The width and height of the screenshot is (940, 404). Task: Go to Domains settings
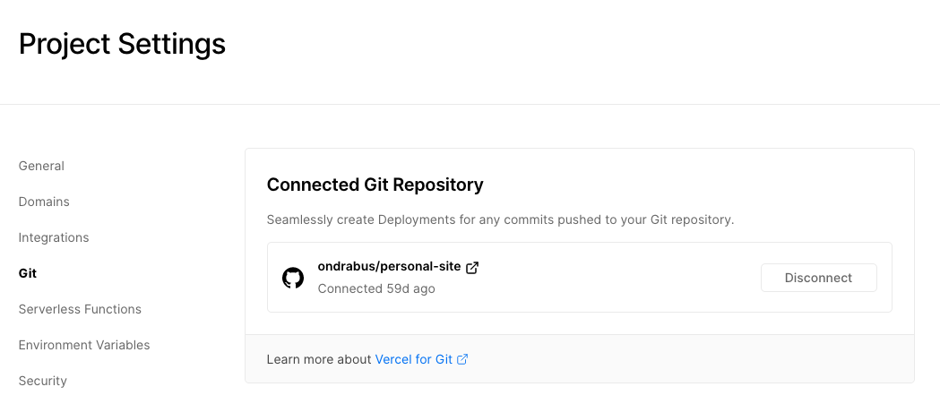(44, 202)
